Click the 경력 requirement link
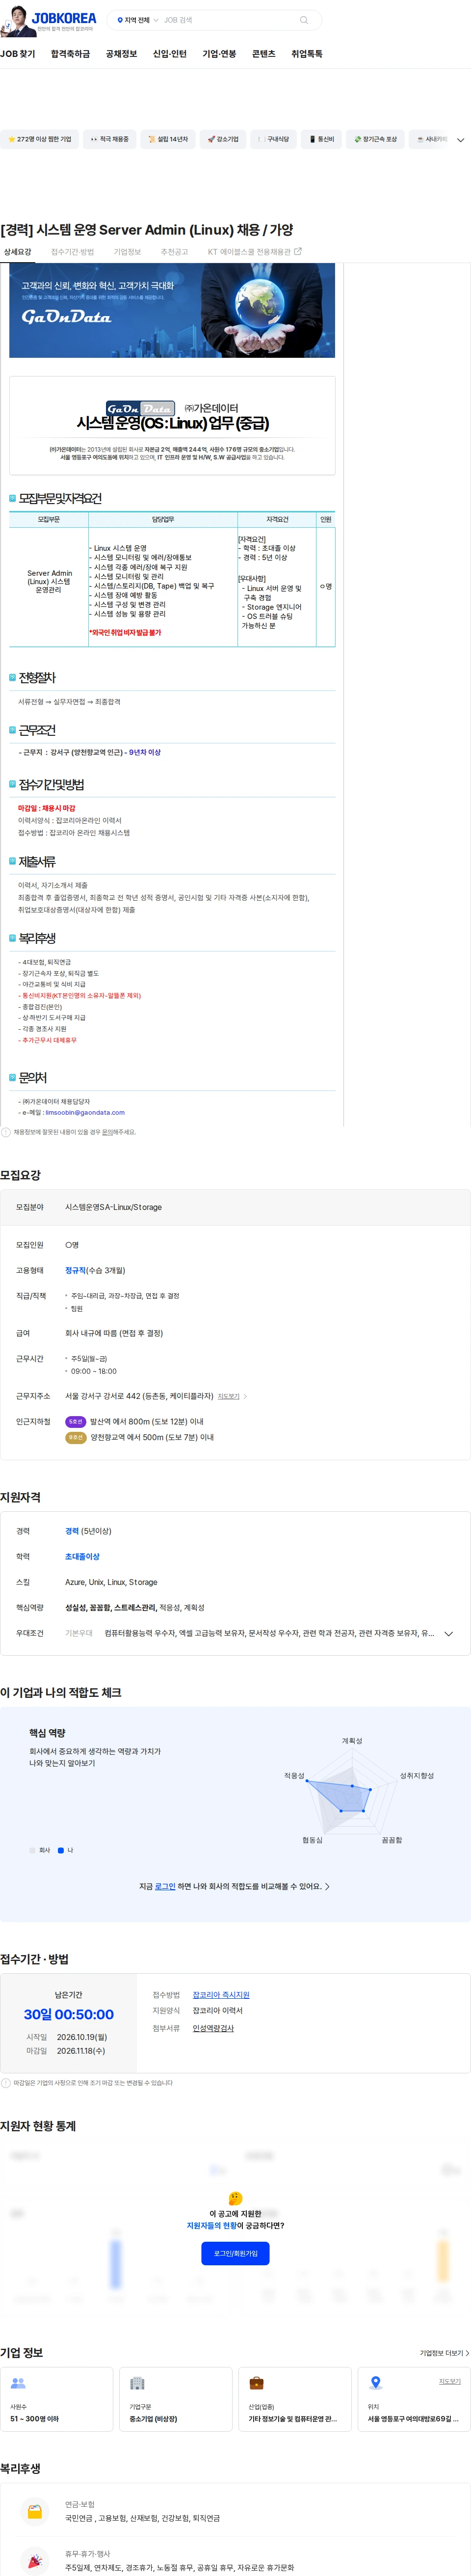Image resolution: width=471 pixels, height=2576 pixels. coord(72,1531)
